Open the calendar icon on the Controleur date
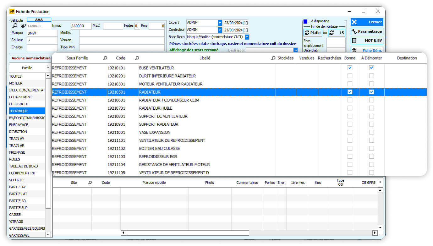 [x=245, y=30]
